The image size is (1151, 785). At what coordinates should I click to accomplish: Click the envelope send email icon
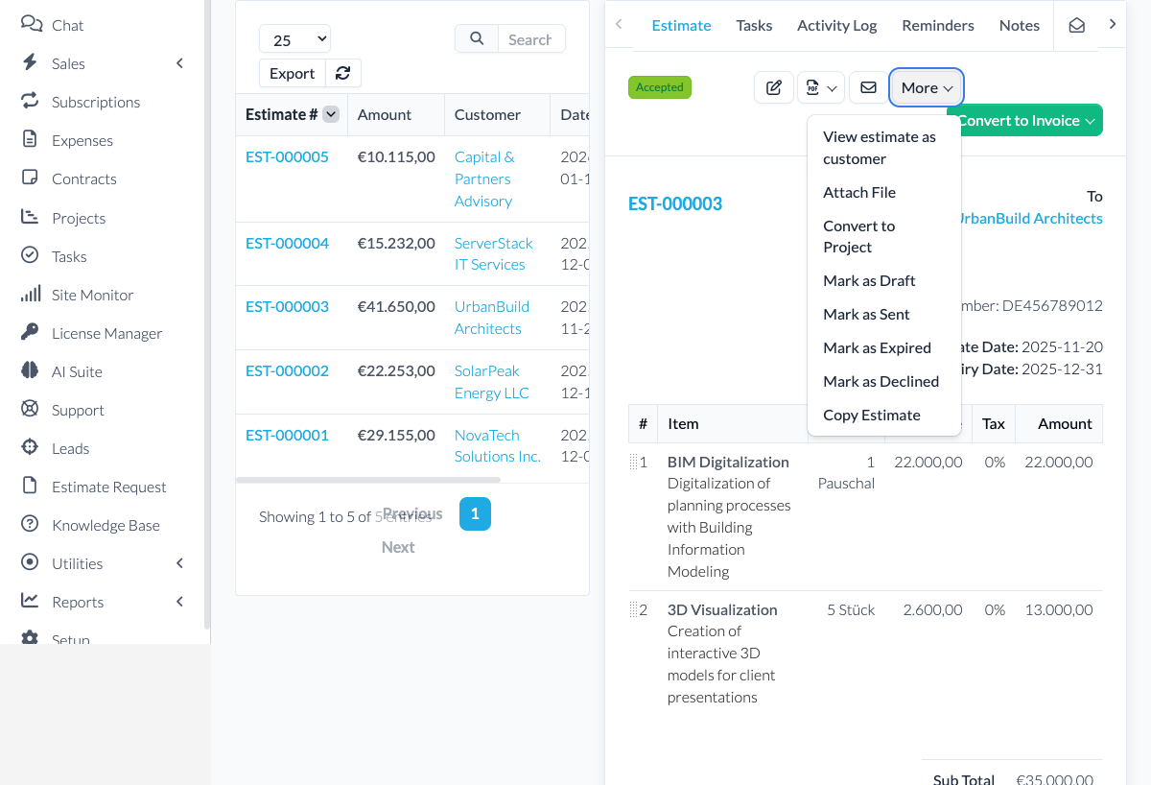pos(868,88)
